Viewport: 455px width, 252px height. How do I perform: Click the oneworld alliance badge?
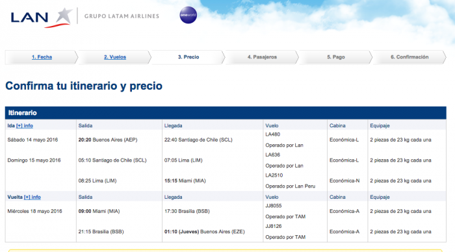tap(188, 15)
